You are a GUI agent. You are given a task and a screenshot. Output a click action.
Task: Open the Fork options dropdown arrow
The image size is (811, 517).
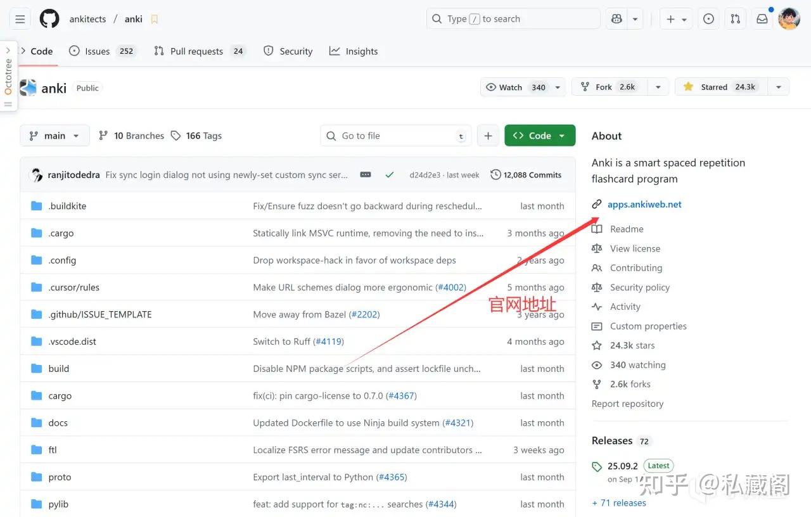(658, 87)
